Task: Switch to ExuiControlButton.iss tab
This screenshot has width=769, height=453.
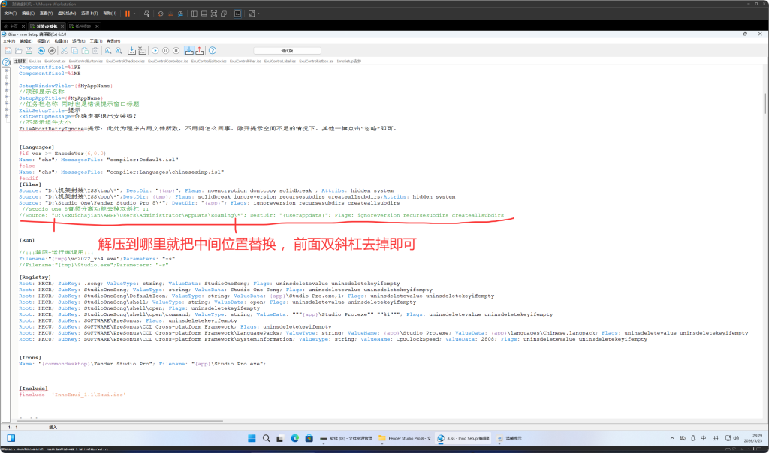Action: coord(86,61)
